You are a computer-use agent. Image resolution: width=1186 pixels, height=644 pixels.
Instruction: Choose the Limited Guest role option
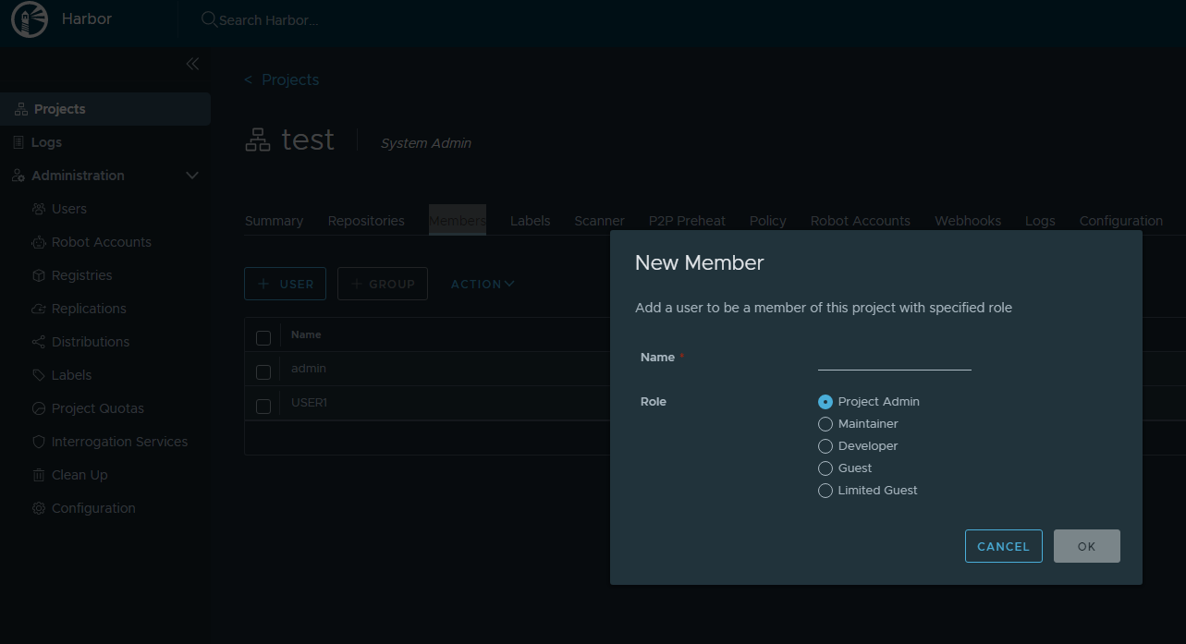pyautogui.click(x=825, y=491)
